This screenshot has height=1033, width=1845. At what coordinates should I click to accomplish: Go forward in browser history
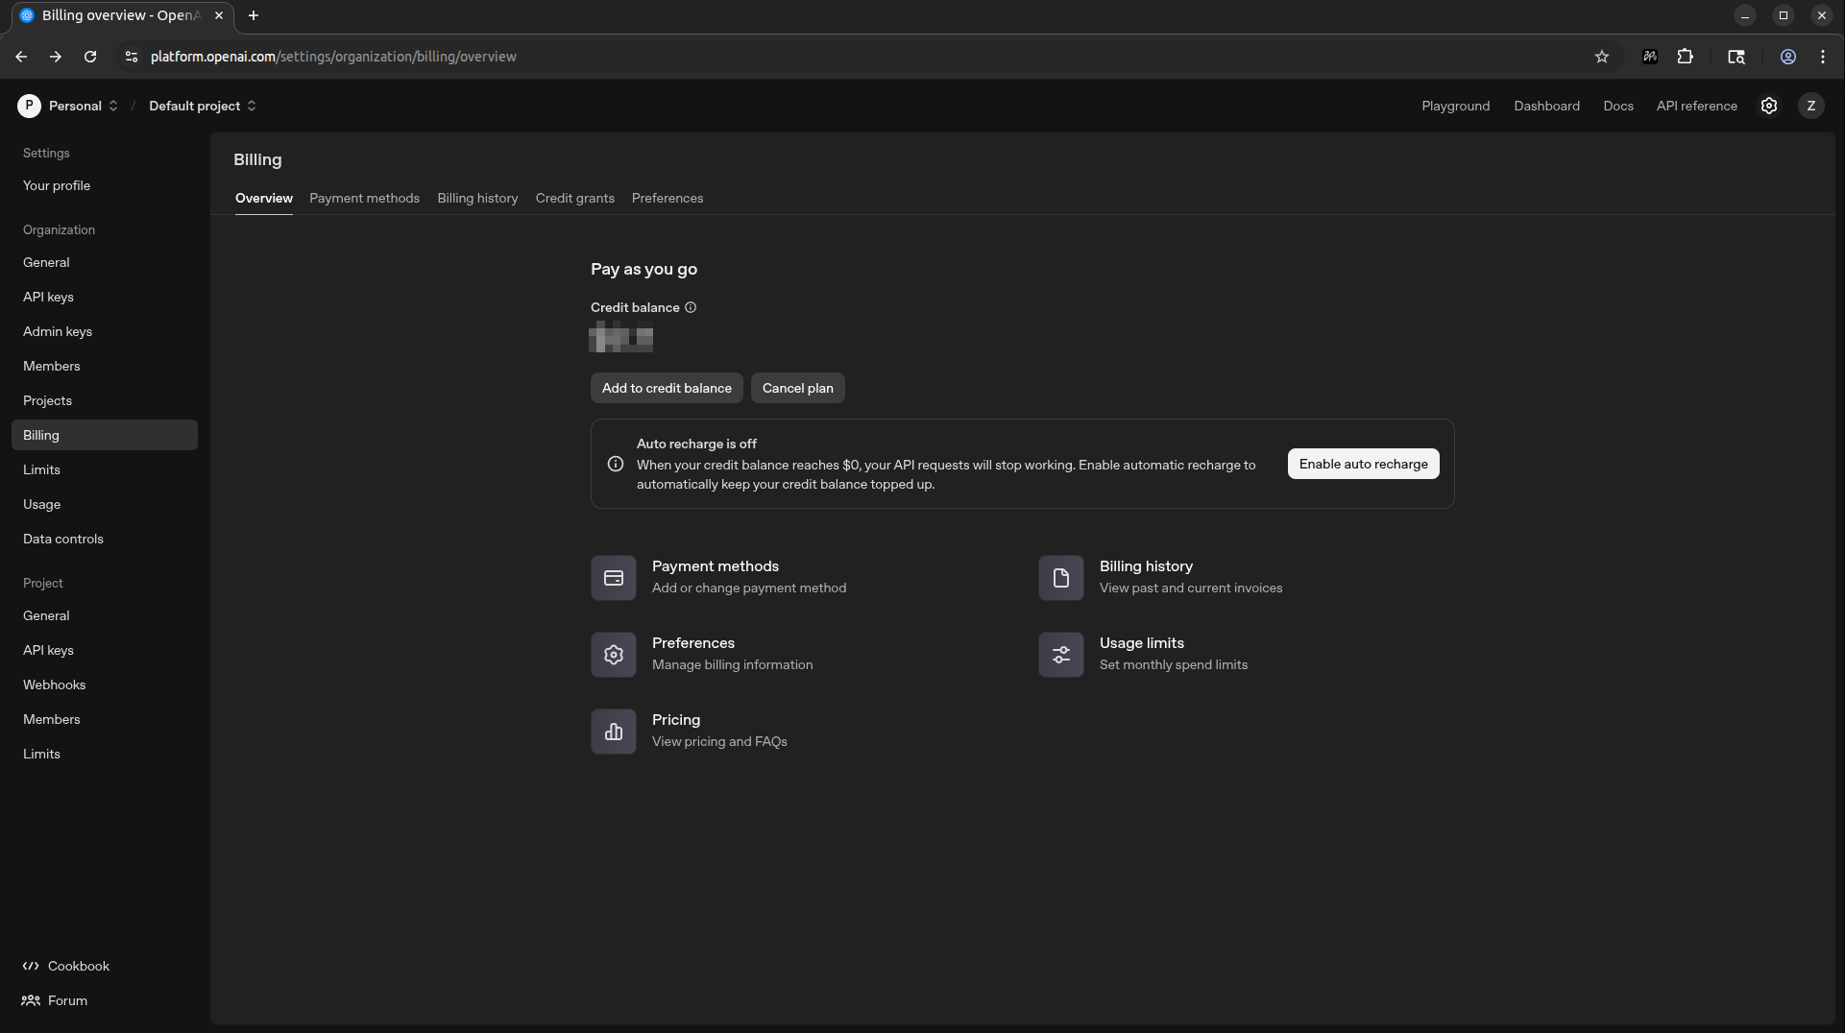point(56,57)
